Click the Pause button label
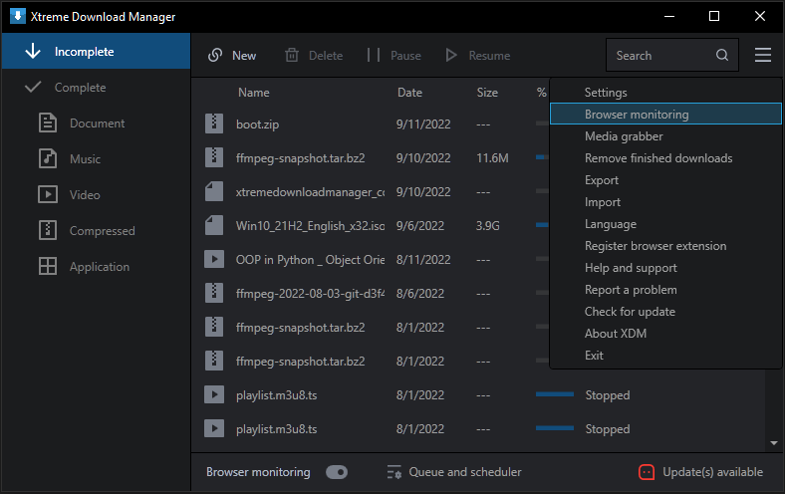785x494 pixels. pyautogui.click(x=405, y=56)
